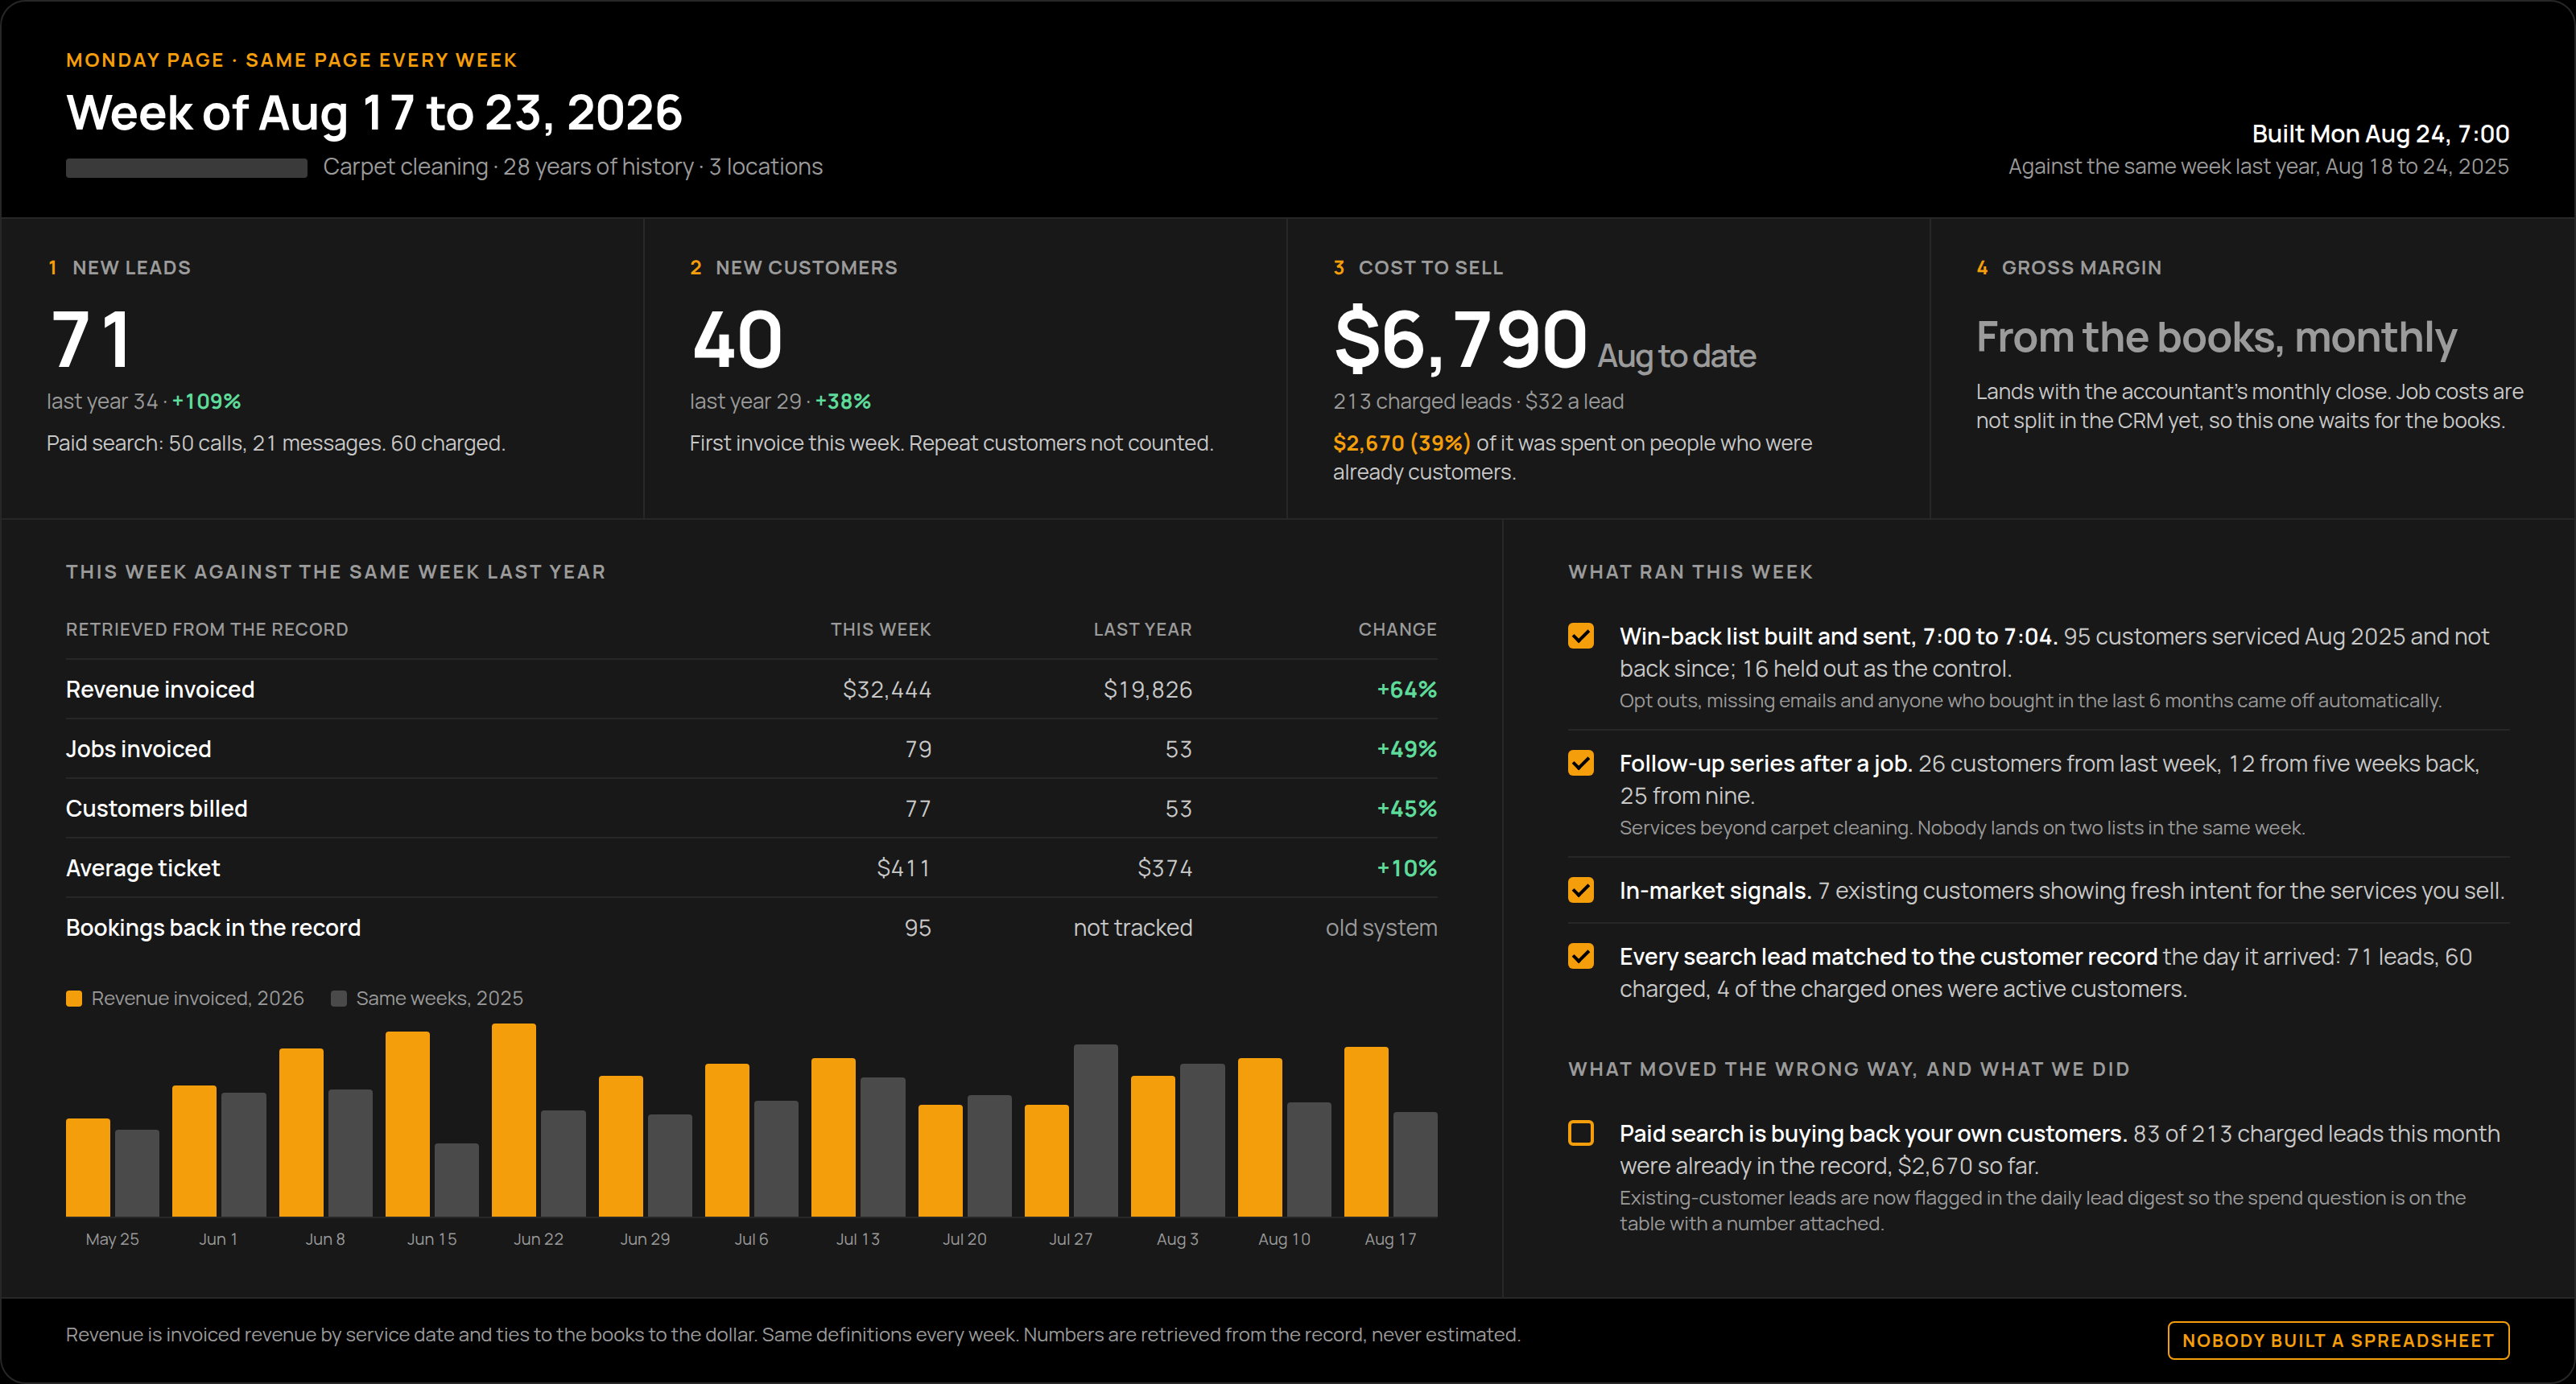Image resolution: width=2576 pixels, height=1384 pixels.
Task: Uncheck the In-market signals checkbox
Action: tap(1581, 891)
